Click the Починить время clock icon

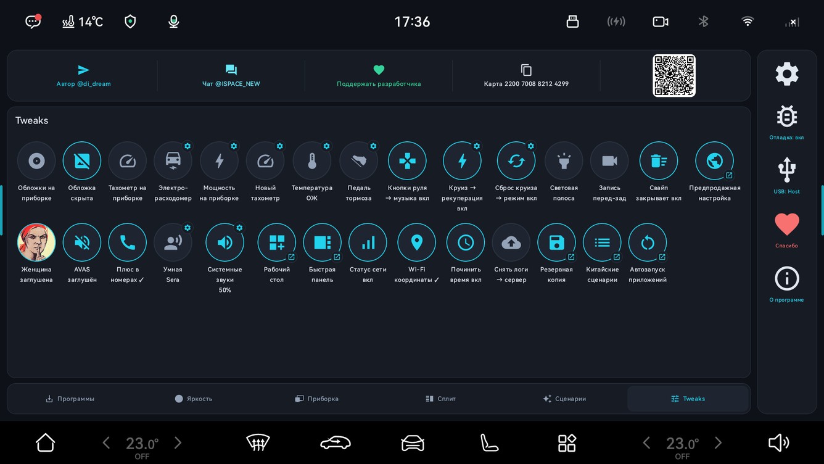(x=466, y=242)
